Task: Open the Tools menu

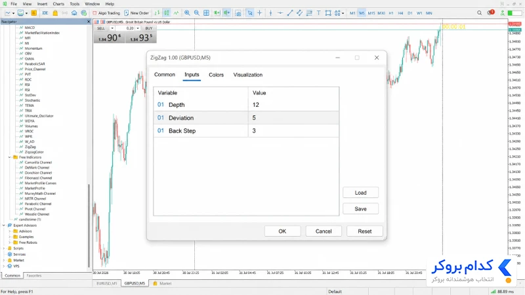Action: point(75,4)
